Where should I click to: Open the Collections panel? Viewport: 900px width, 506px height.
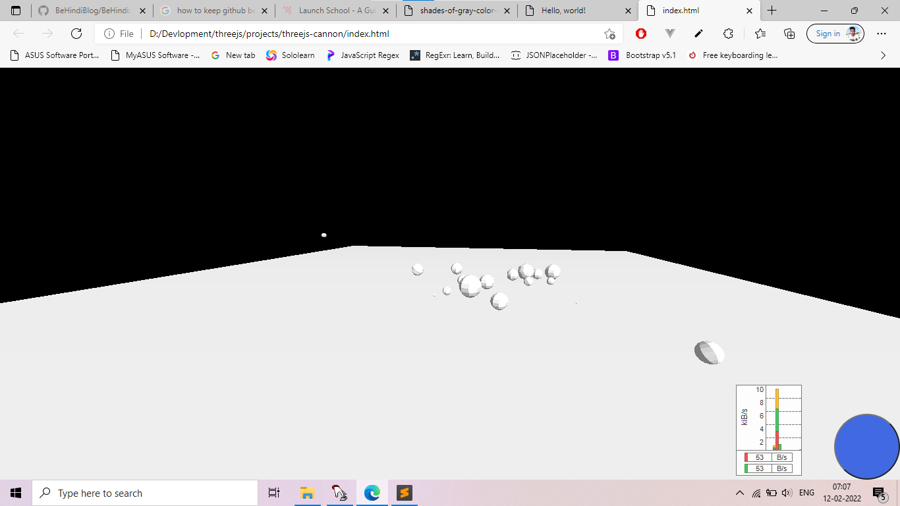(789, 34)
